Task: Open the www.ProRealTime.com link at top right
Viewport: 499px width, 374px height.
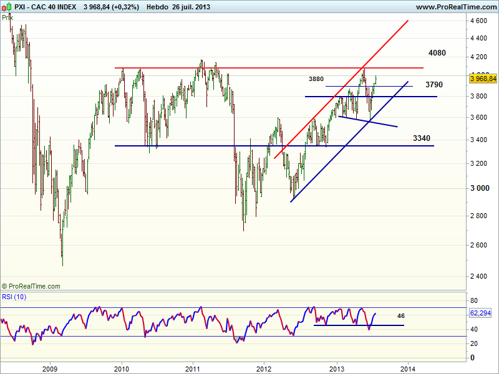Action: pos(455,7)
